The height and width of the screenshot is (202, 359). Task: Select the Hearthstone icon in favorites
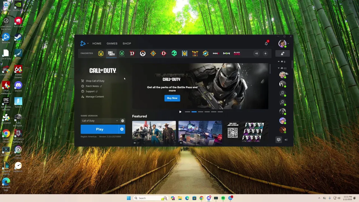point(153,53)
